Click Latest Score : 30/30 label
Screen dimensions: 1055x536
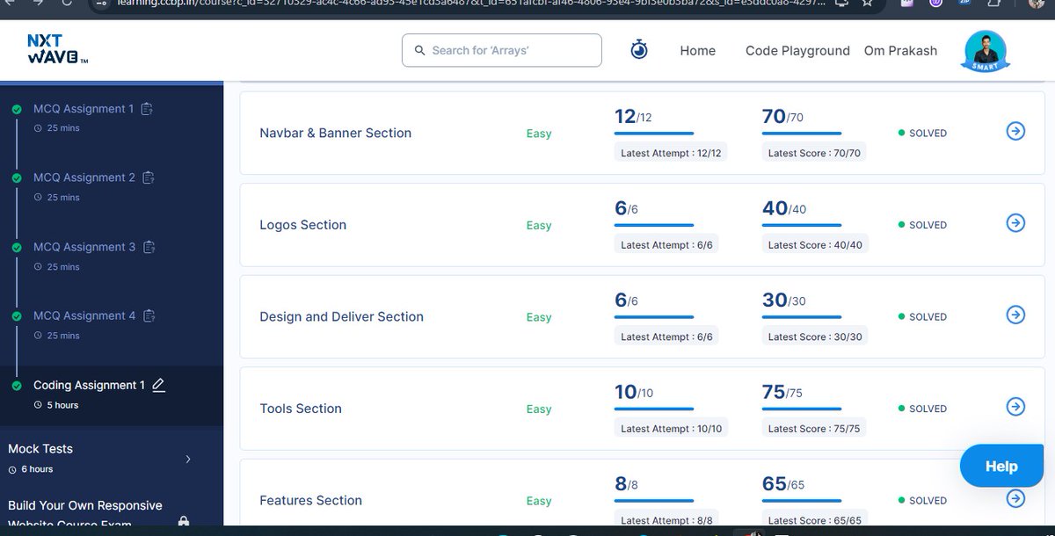click(x=814, y=337)
